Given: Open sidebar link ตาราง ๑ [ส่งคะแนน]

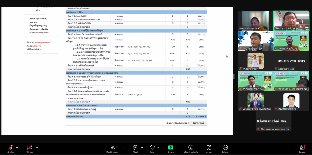Looking at the screenshot, I should point(38,19).
